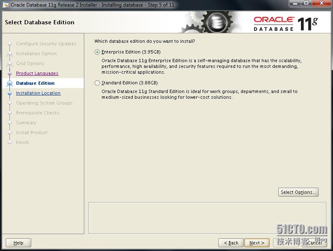Viewport: 333px width, 251px height.
Task: Click the Configure Security Updates label
Action: 46,44
